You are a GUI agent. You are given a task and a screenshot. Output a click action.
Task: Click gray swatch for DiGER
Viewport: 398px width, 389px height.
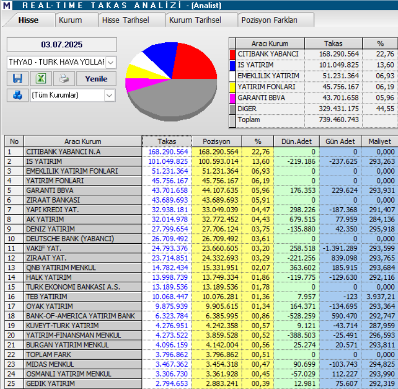232,109
